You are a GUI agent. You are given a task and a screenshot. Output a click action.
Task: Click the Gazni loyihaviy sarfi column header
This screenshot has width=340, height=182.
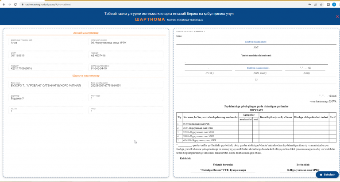point(276,117)
